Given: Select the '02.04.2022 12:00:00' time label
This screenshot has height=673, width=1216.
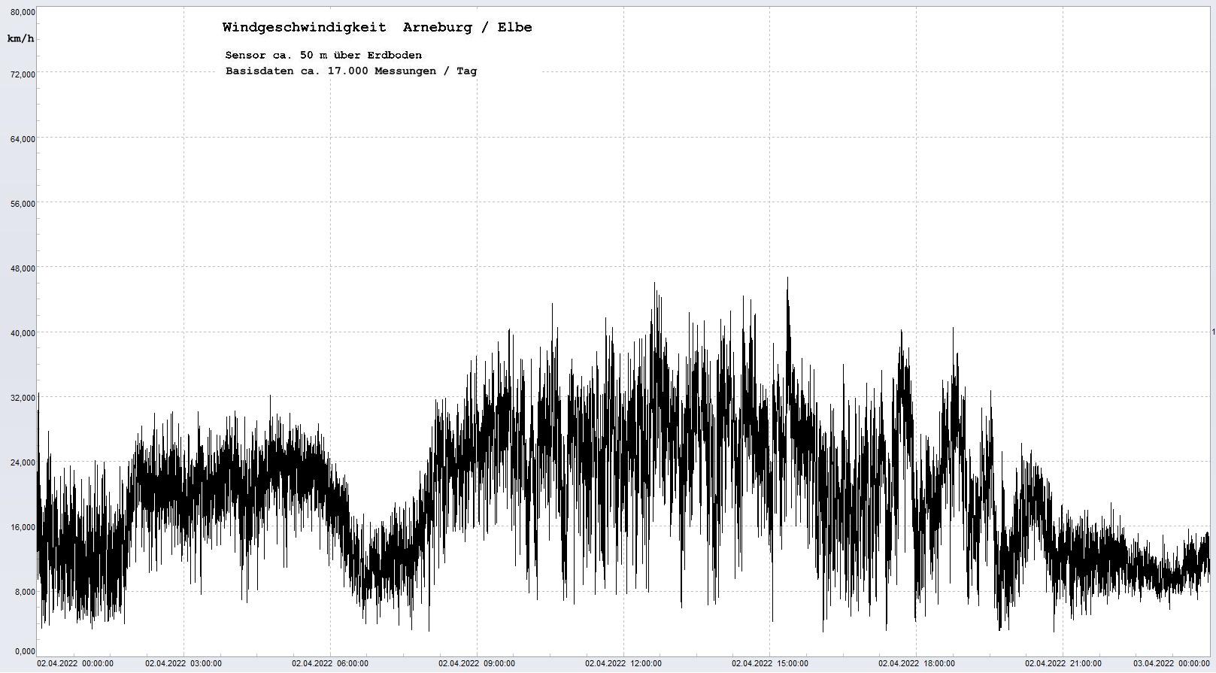Looking at the screenshot, I should [623, 664].
